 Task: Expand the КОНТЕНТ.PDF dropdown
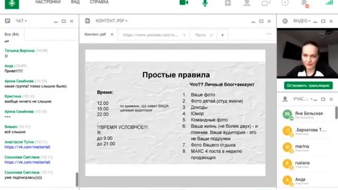tap(111, 21)
